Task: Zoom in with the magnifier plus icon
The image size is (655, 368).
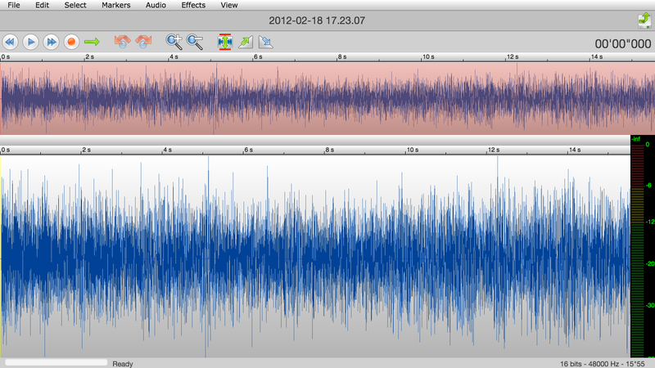Action: click(x=174, y=42)
